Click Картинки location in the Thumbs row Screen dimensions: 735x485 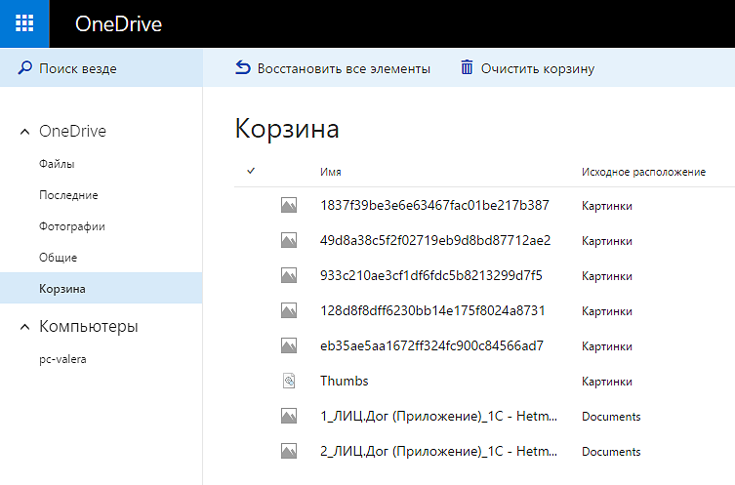(x=607, y=382)
